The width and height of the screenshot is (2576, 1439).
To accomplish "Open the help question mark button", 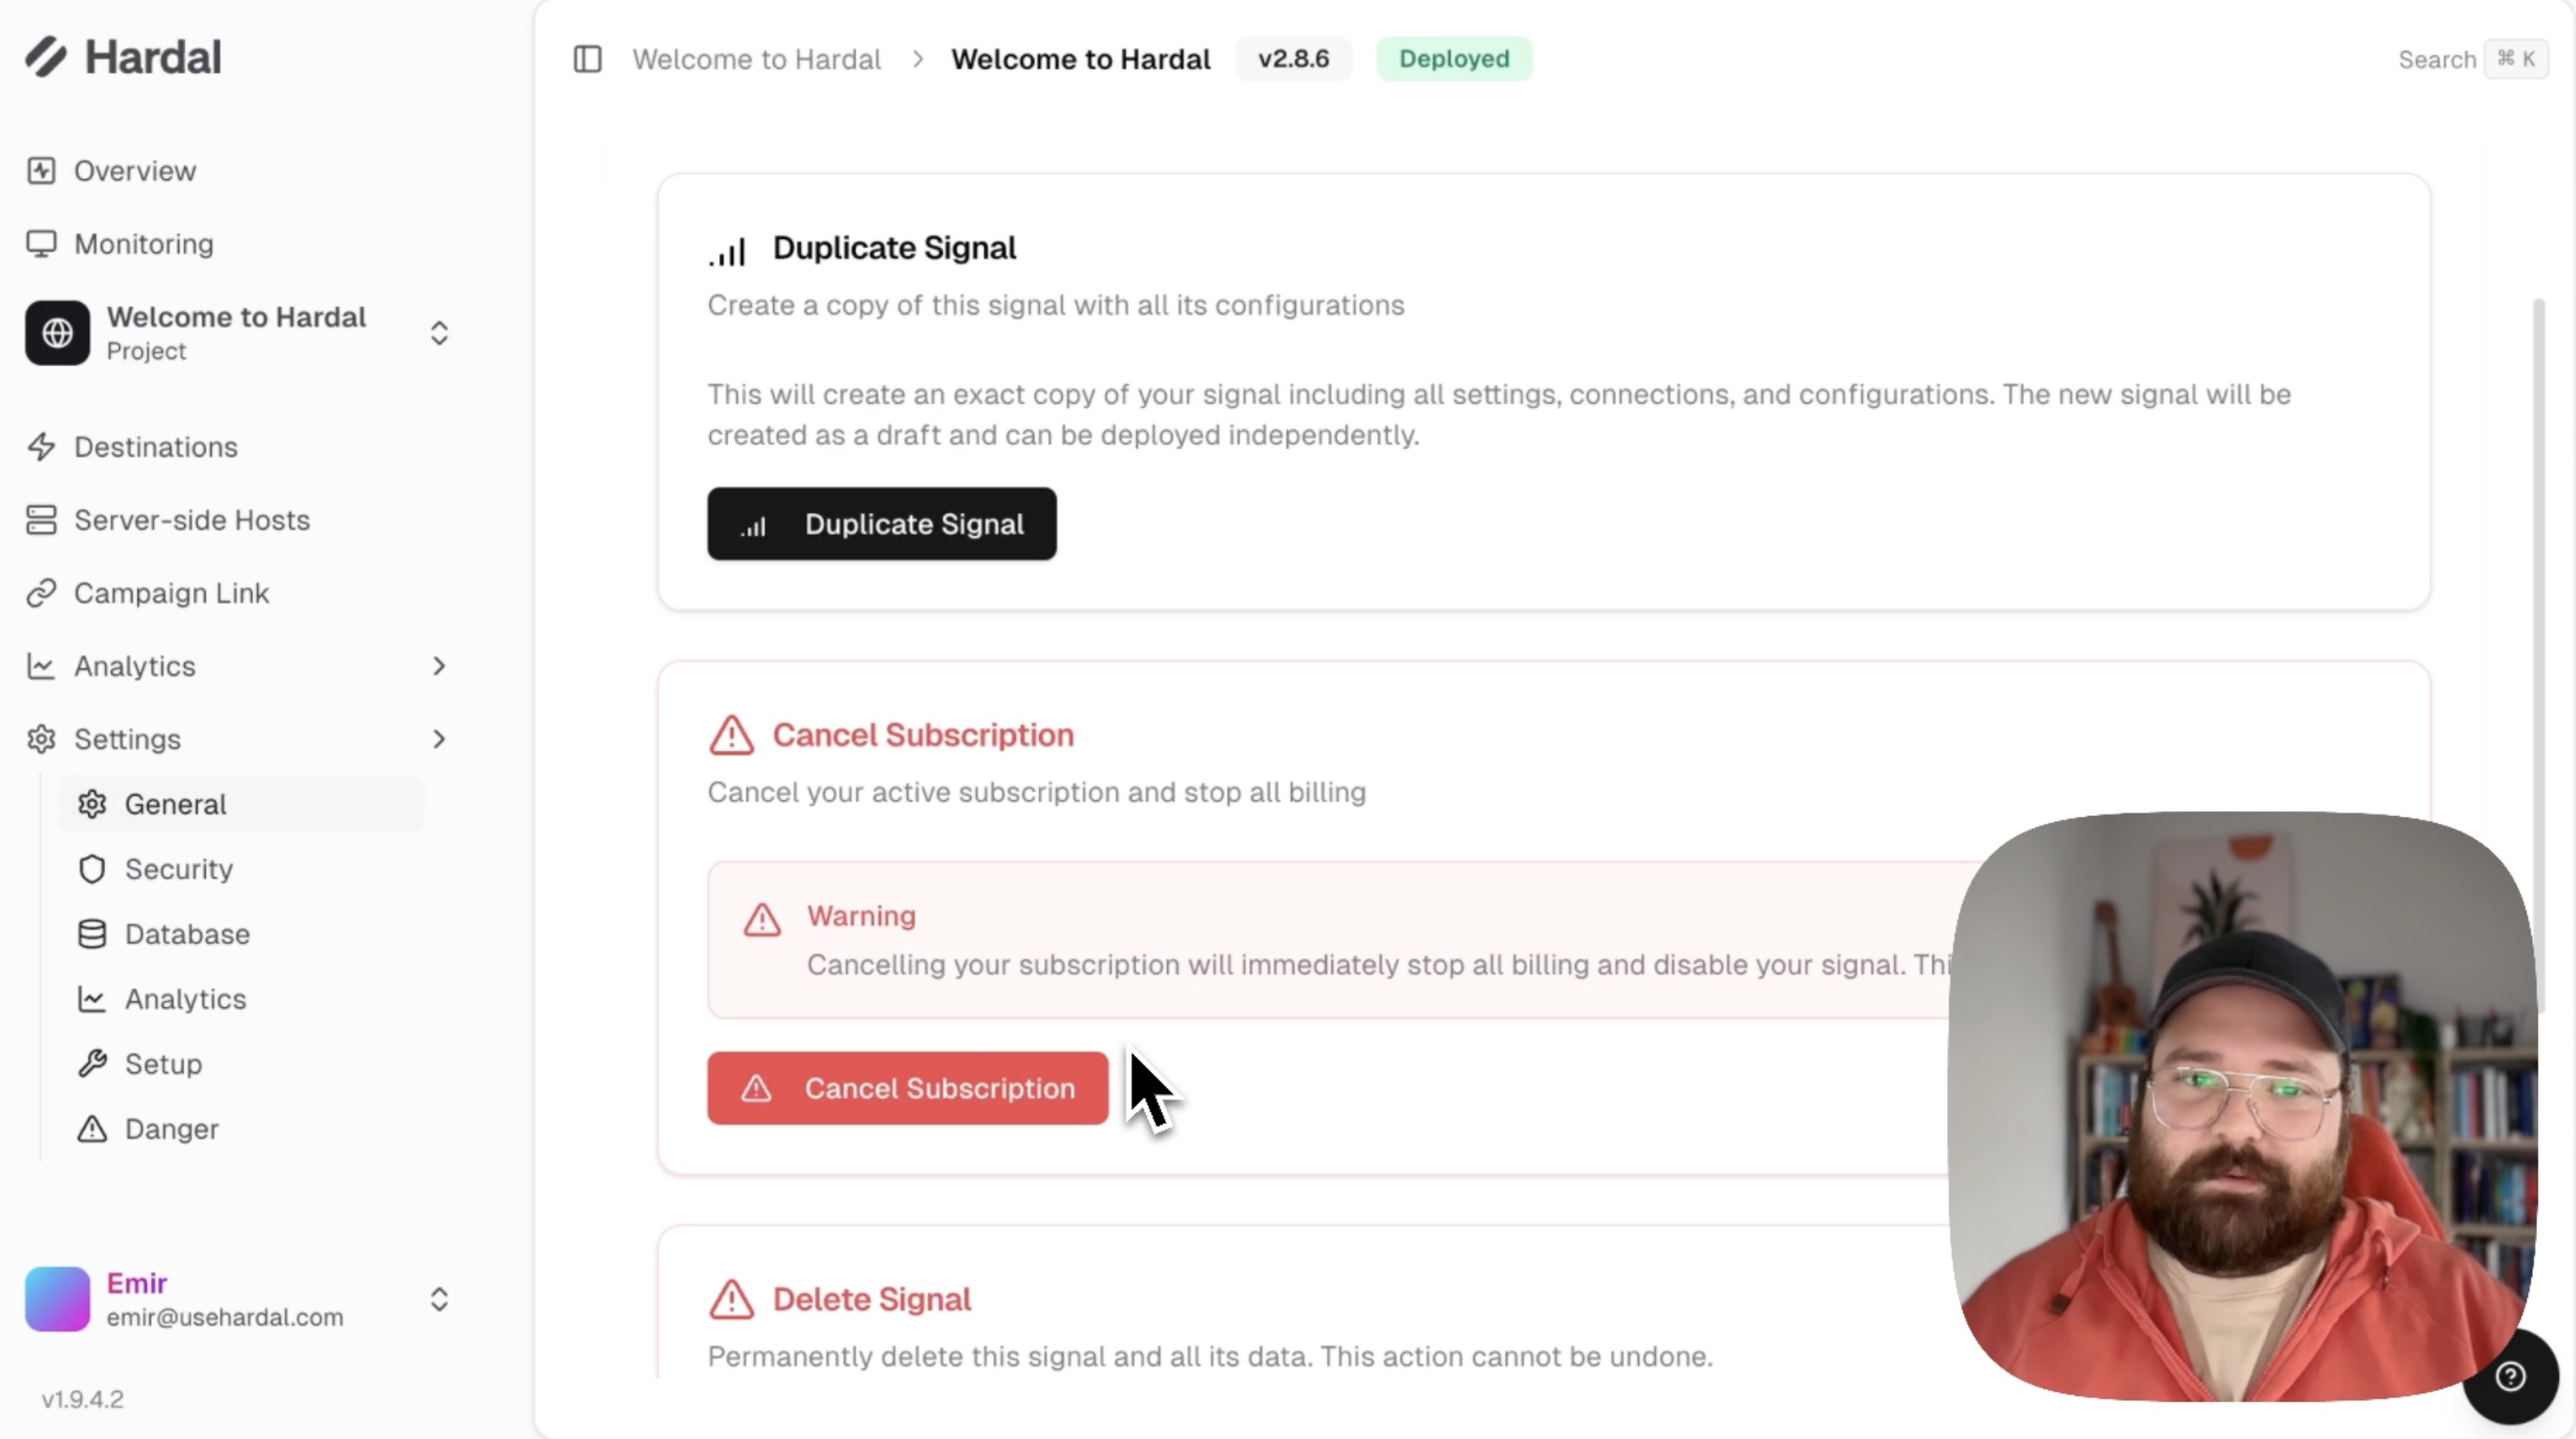I will click(2510, 1377).
